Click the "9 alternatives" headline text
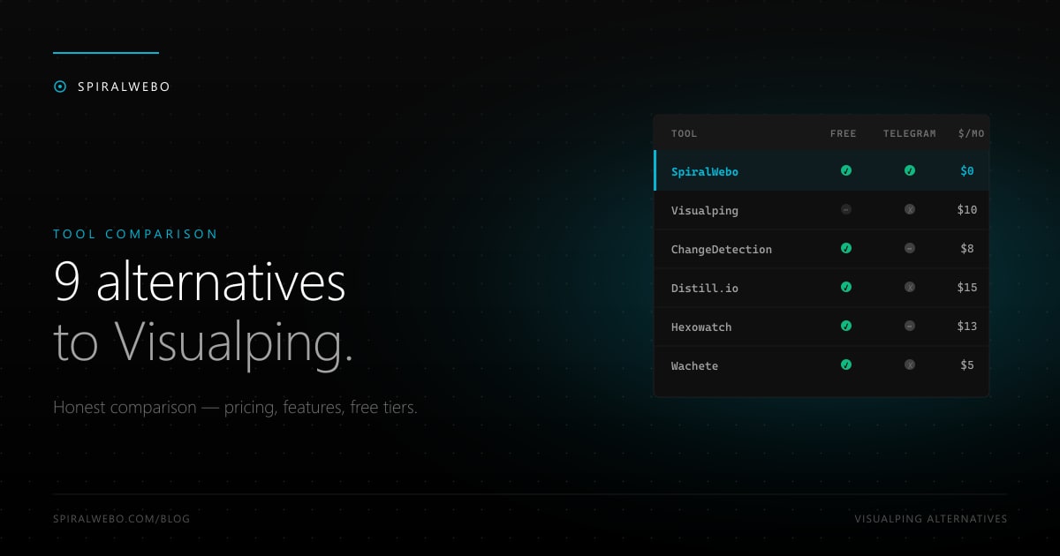 tap(200, 282)
